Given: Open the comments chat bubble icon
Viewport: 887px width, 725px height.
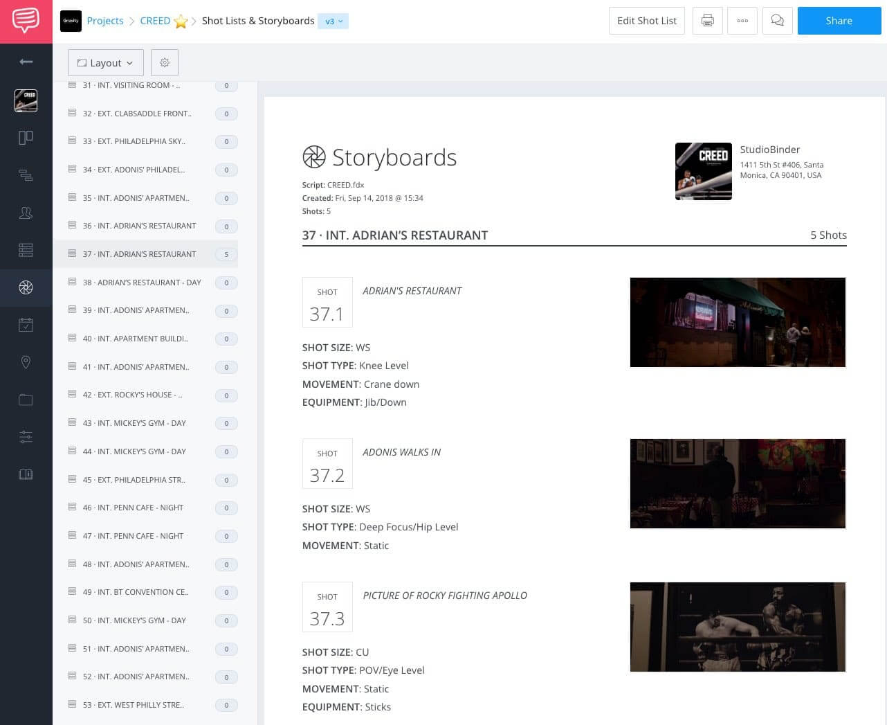Looking at the screenshot, I should (x=778, y=21).
